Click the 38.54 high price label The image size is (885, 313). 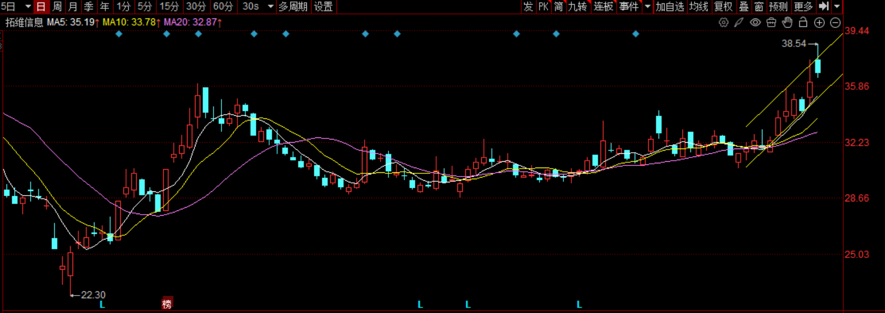(x=793, y=43)
